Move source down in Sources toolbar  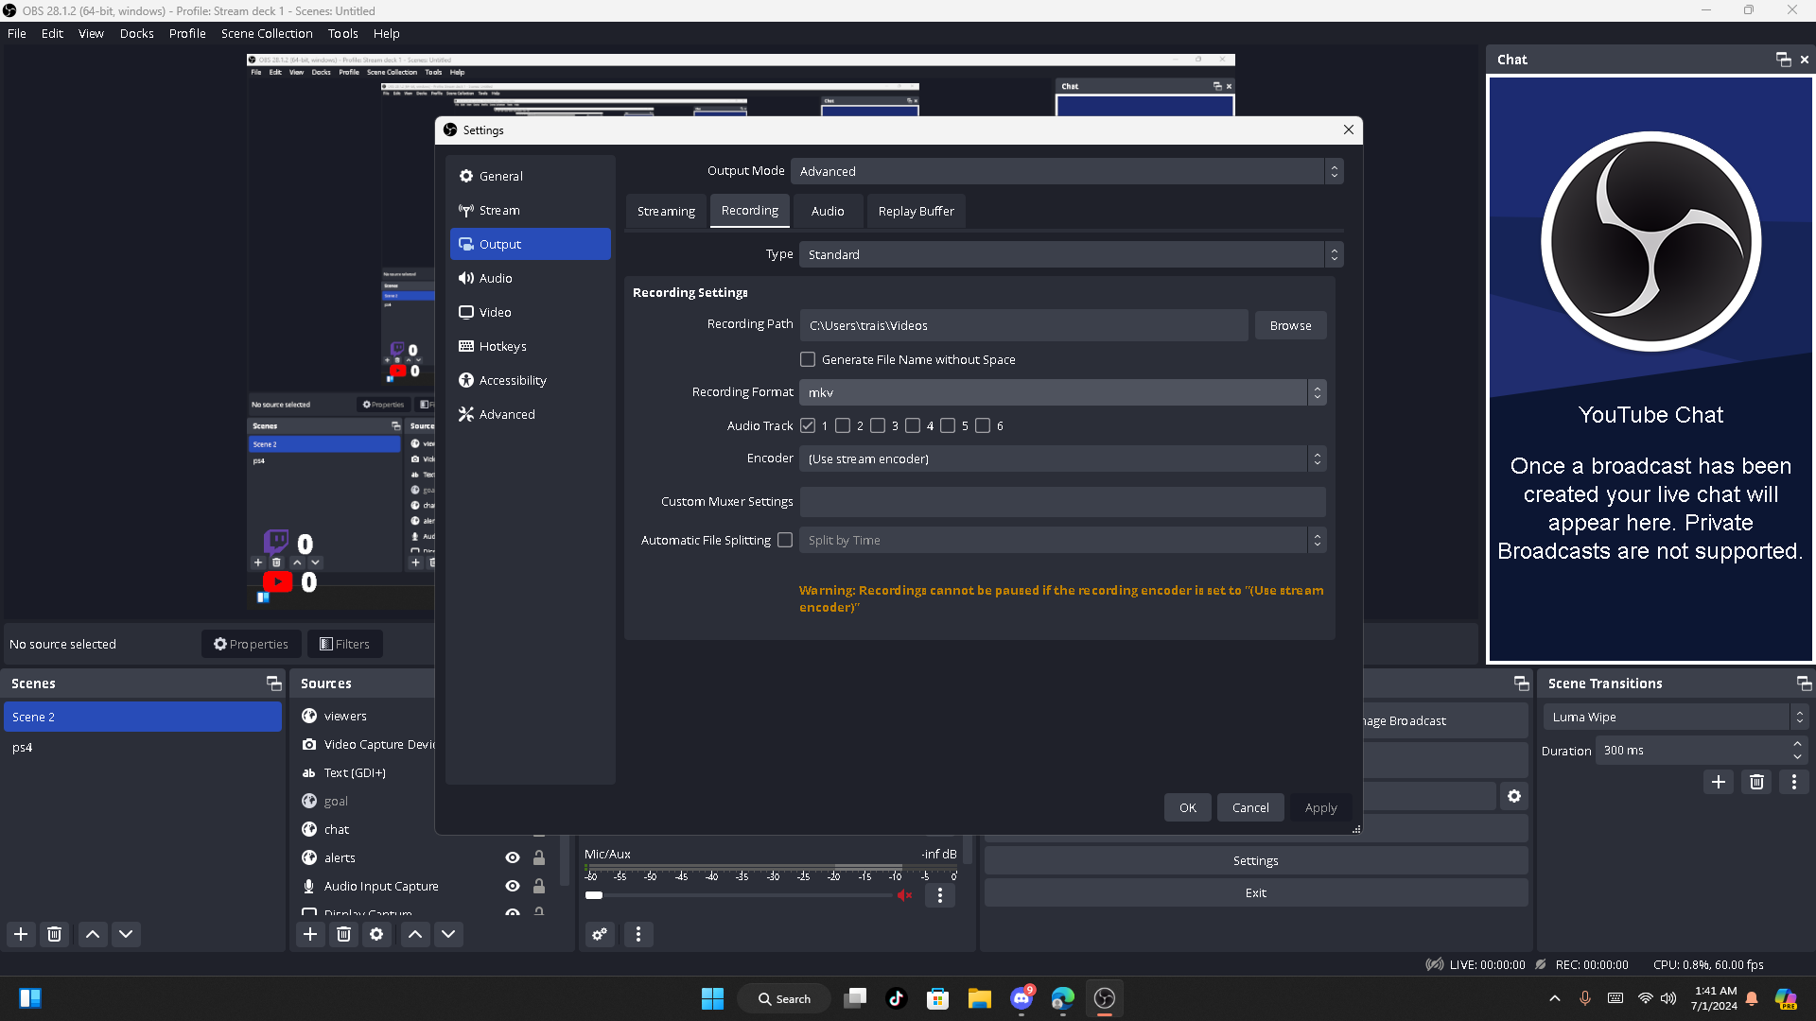click(448, 934)
